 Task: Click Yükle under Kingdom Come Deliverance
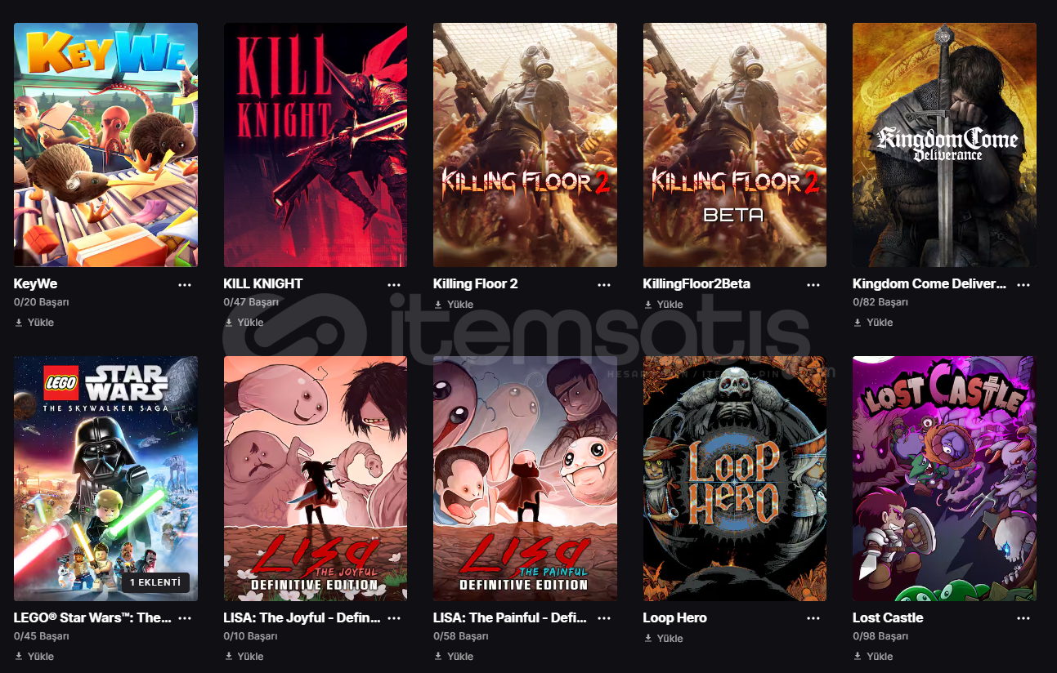(872, 323)
